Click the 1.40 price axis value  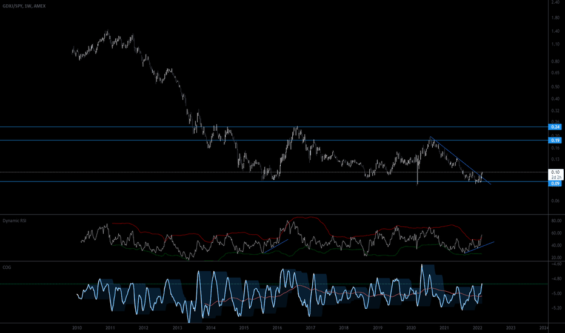(x=555, y=31)
